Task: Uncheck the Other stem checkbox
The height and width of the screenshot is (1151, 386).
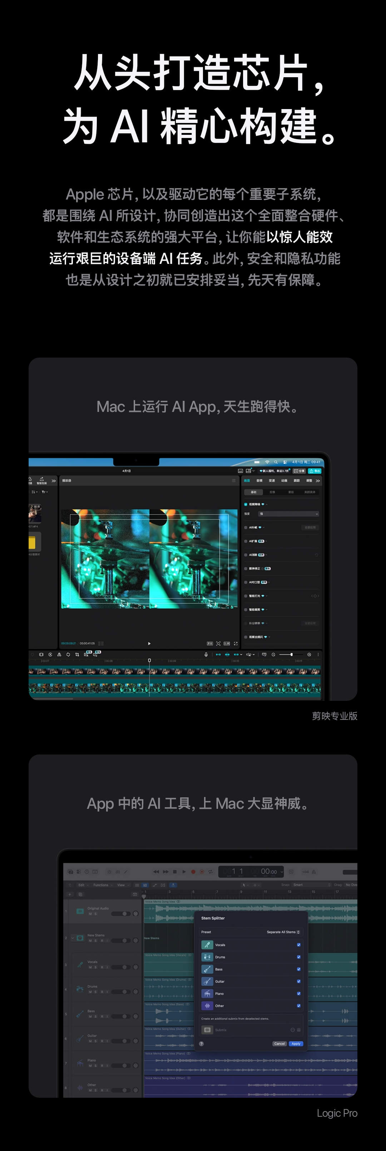Action: tap(298, 1005)
